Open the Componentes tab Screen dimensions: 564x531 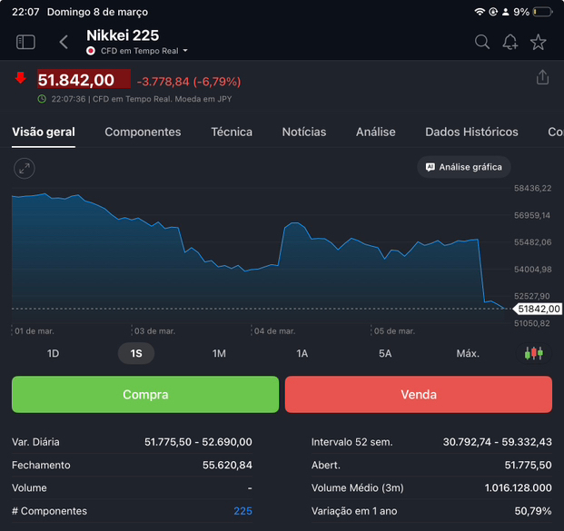(143, 132)
